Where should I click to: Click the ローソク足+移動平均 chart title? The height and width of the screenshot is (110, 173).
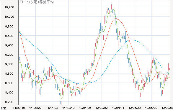point(37,2)
